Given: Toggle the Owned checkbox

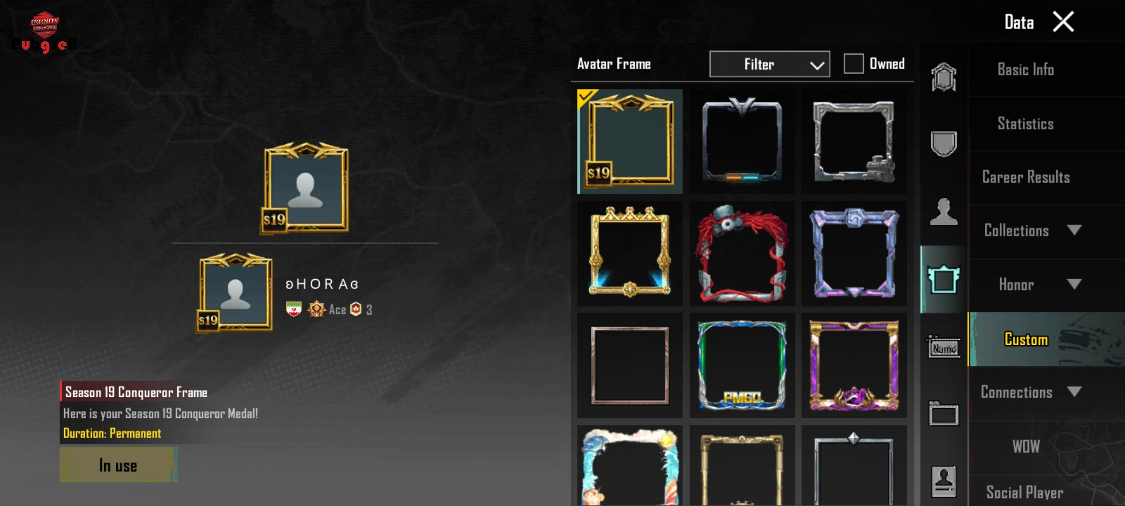Looking at the screenshot, I should [854, 63].
